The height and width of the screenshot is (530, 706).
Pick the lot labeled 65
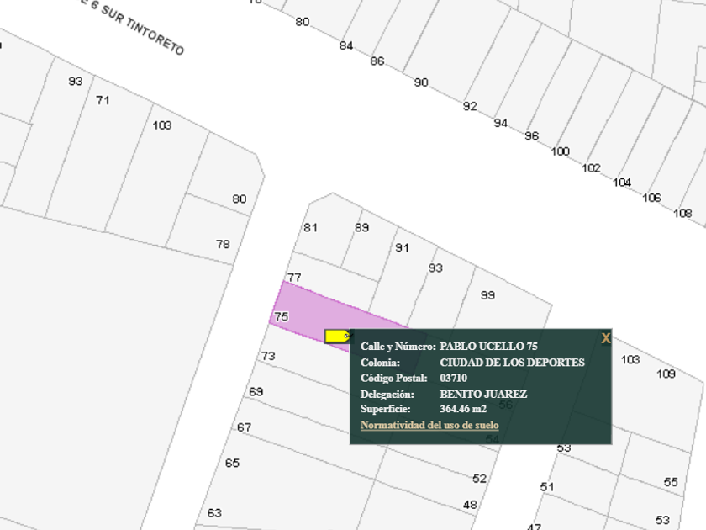pos(232,463)
